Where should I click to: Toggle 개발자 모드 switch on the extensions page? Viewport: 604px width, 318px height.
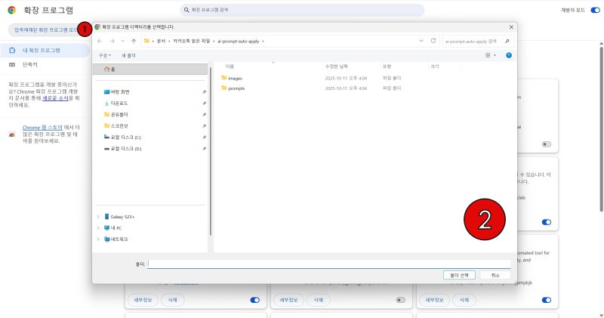point(595,10)
